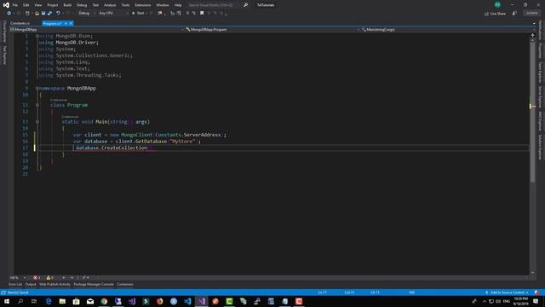Open the File menu
The image size is (545, 307).
point(15,5)
